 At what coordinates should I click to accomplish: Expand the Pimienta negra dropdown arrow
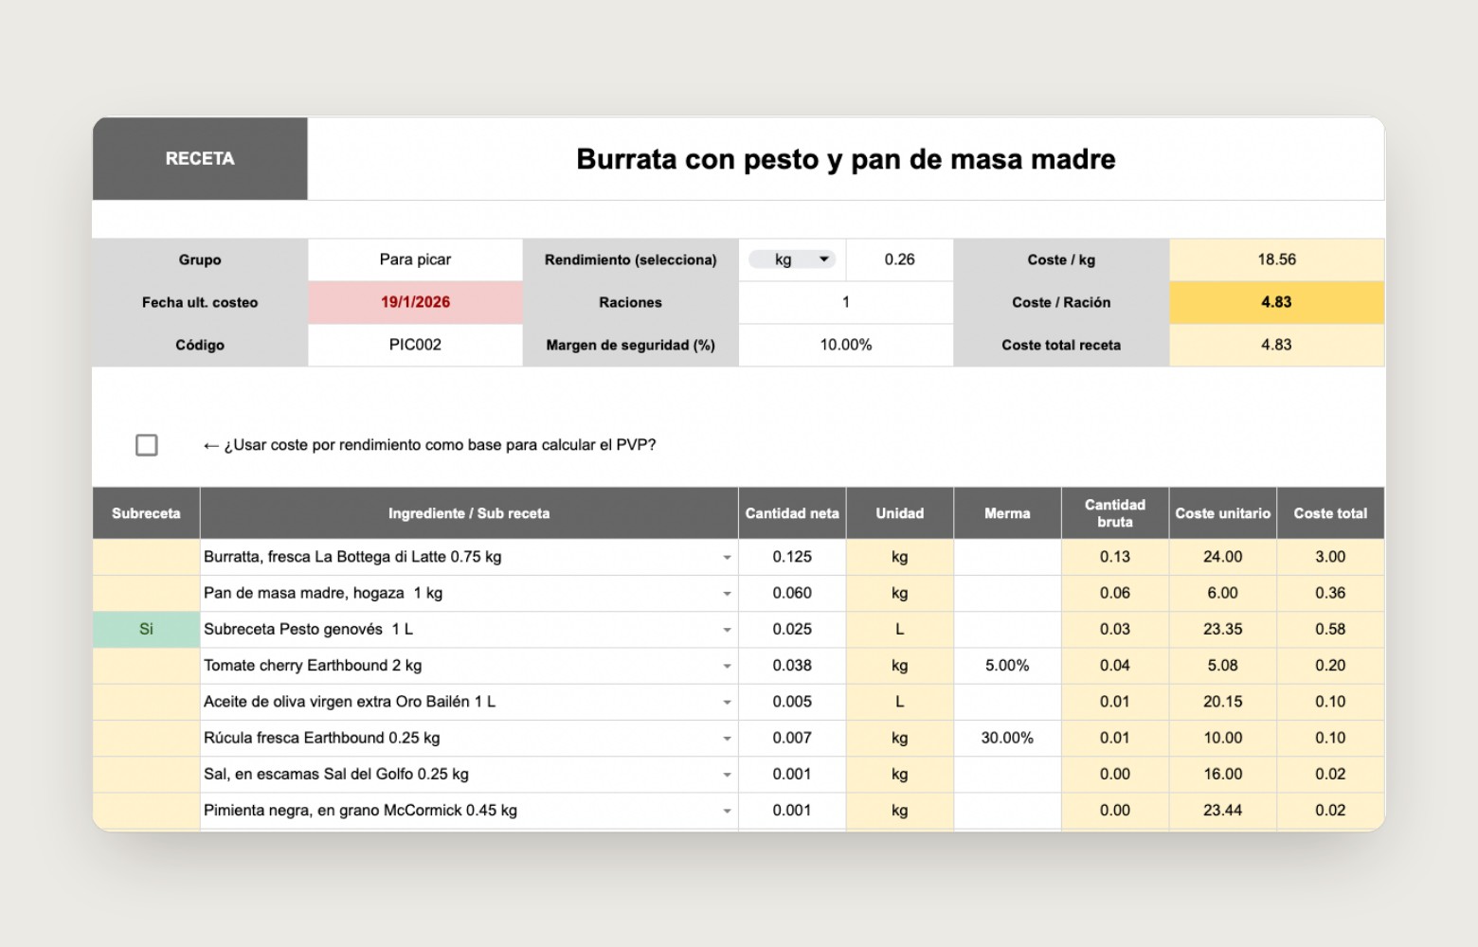point(727,811)
